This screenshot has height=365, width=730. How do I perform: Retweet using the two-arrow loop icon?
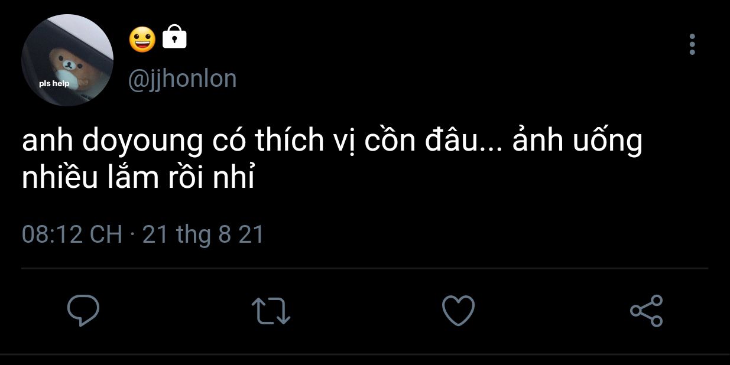pyautogui.click(x=271, y=311)
